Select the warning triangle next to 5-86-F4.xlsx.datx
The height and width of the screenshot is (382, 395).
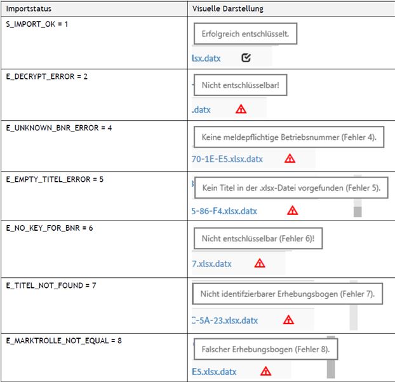292,210
